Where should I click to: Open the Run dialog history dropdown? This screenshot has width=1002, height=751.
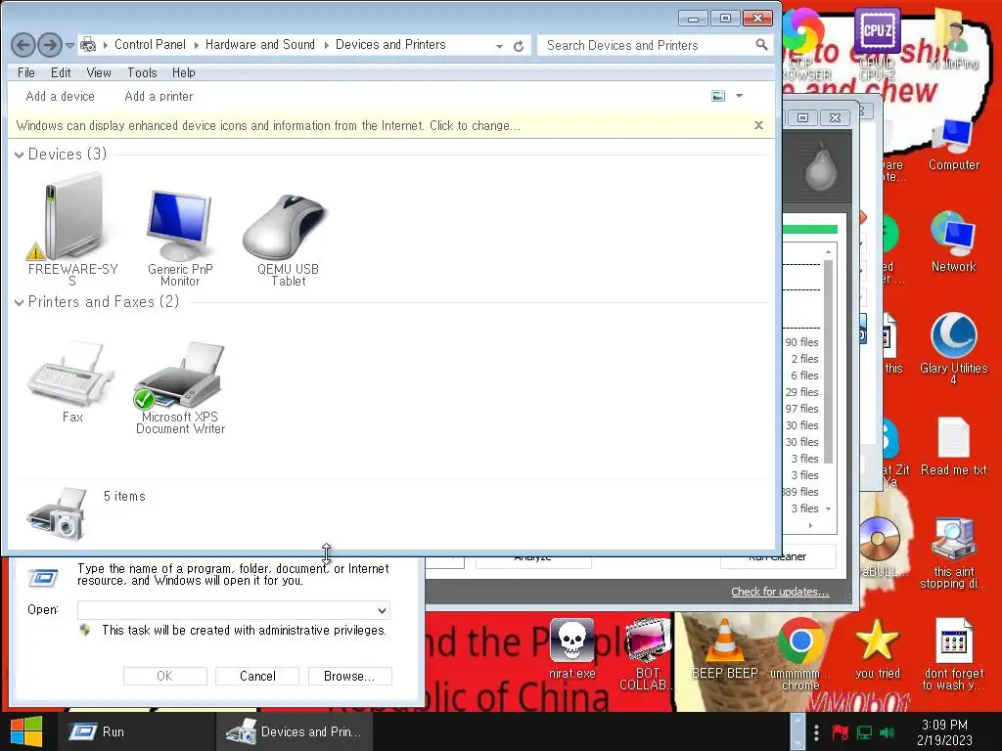(383, 610)
